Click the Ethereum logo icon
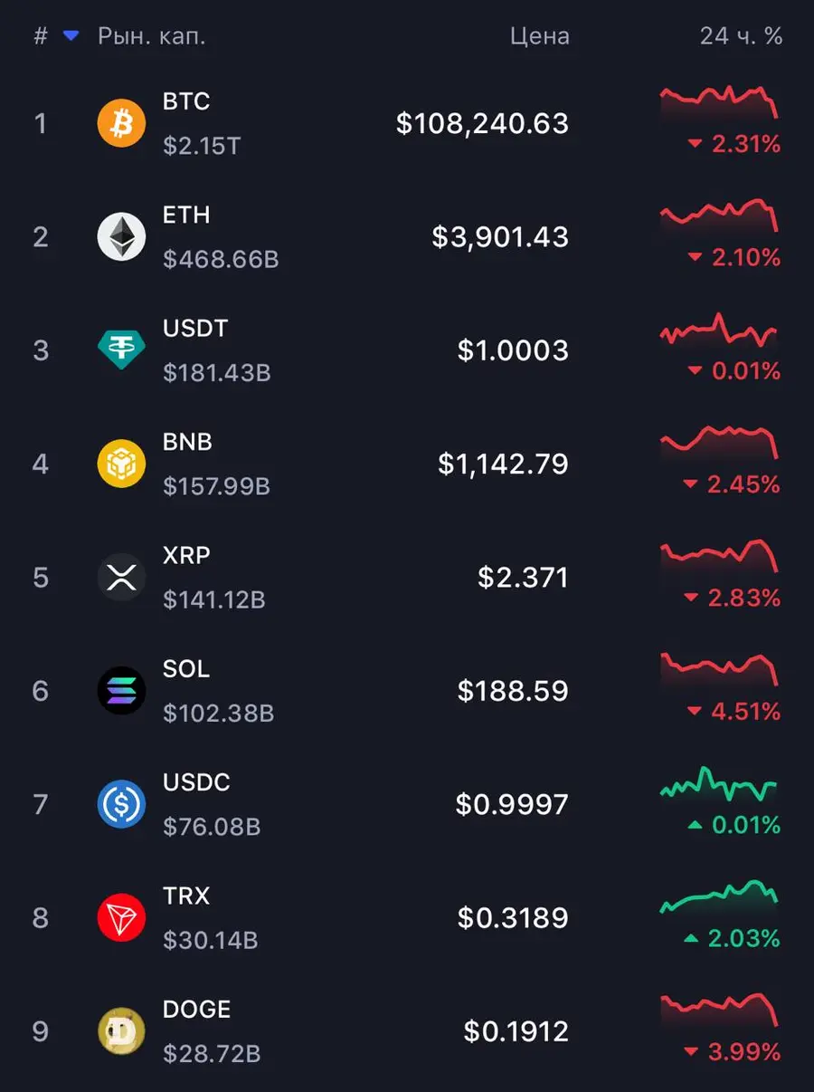The height and width of the screenshot is (1092, 814). 121,237
